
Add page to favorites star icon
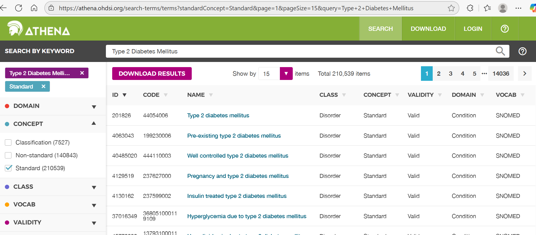[x=451, y=8]
